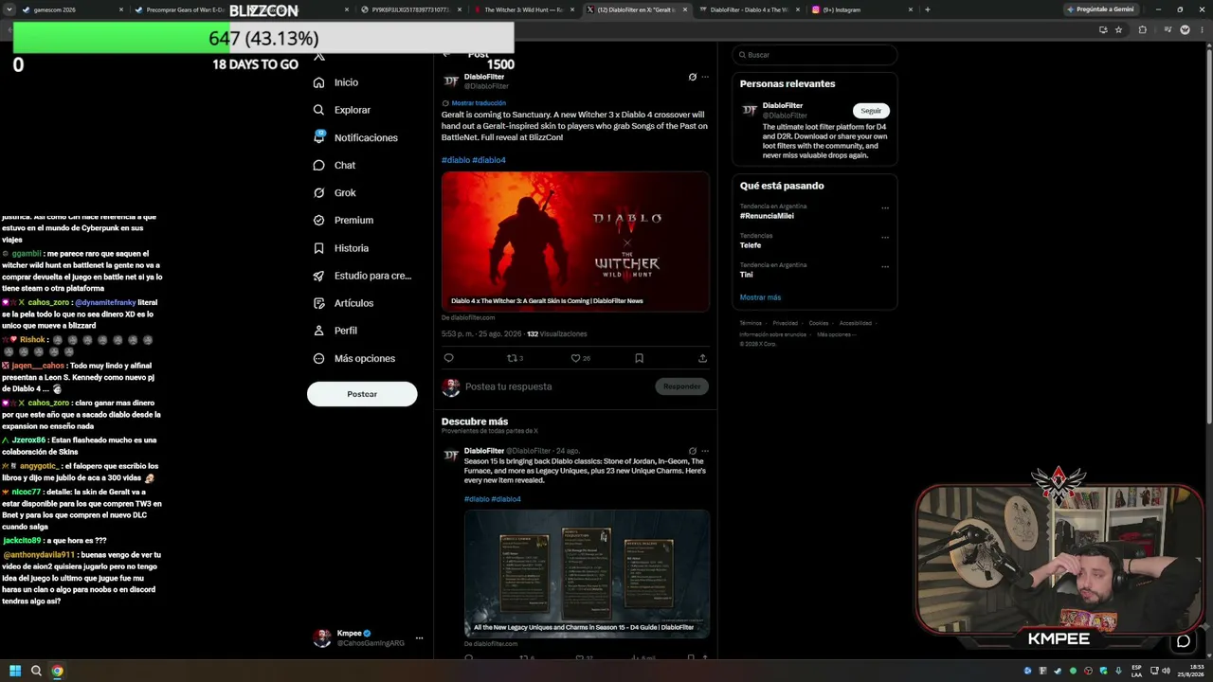Switch to the Instagram tab
Screen dimensions: 1213x682
coord(861,9)
